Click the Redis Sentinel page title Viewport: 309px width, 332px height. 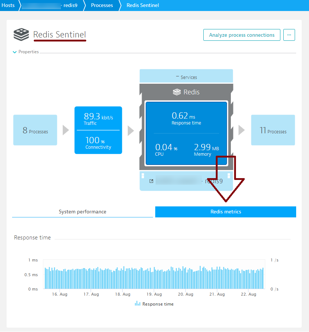point(59,35)
